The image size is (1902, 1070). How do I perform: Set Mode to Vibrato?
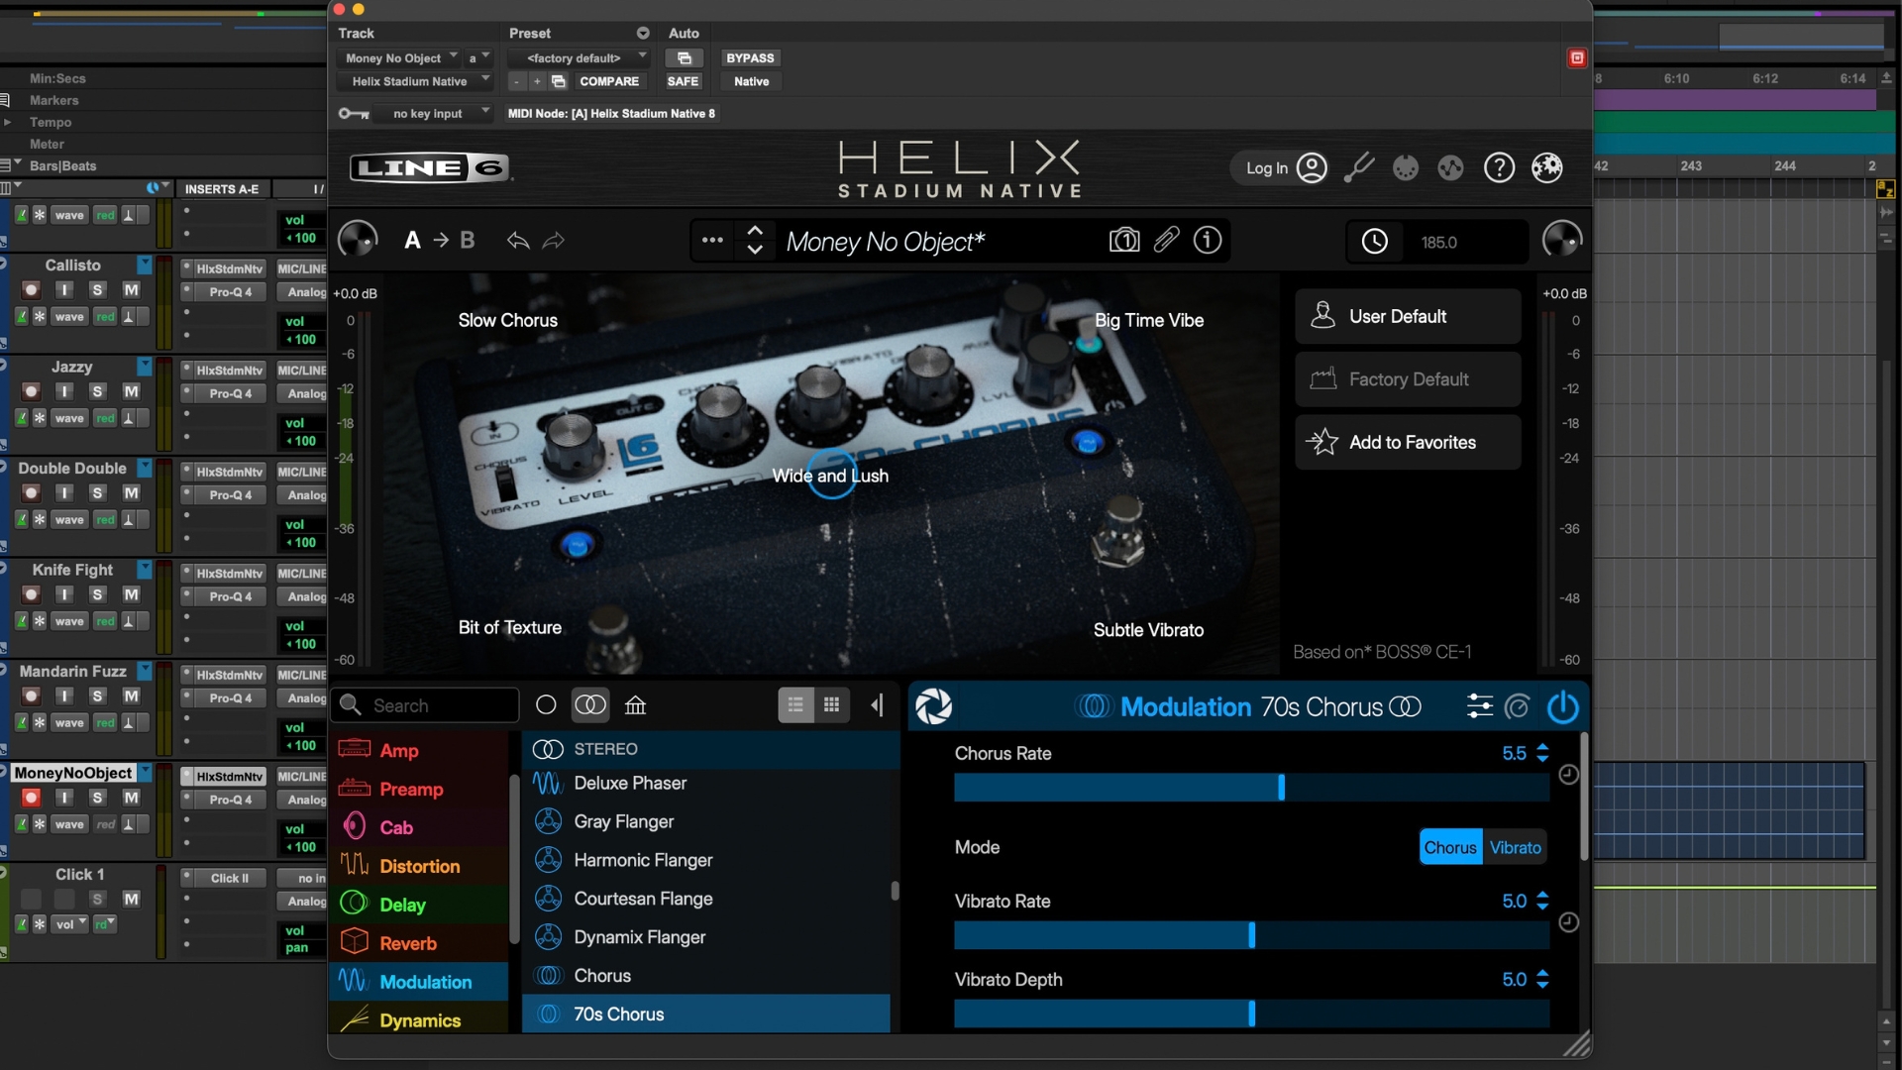(x=1516, y=848)
